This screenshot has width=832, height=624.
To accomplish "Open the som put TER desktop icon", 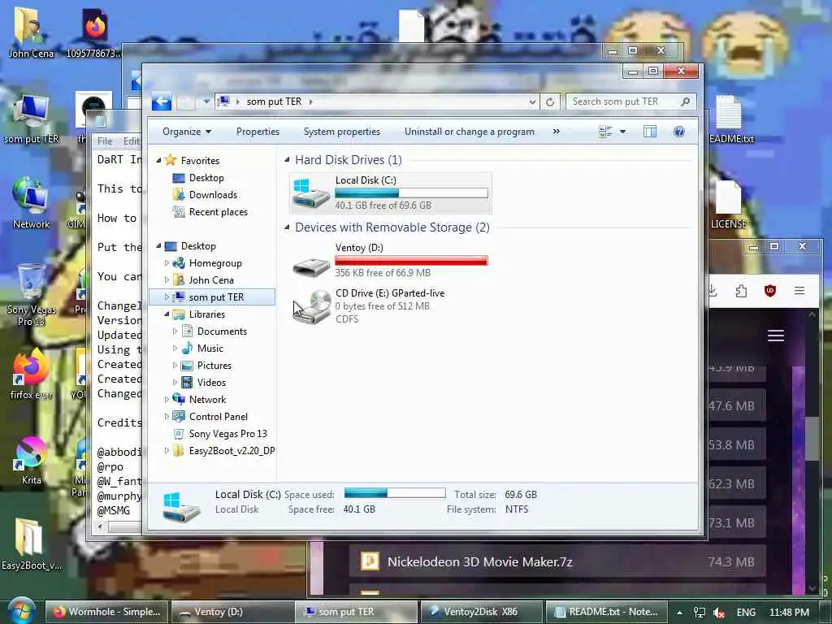I will 31,119.
